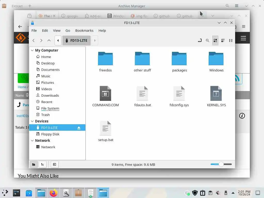This screenshot has width=264, height=198.
Task: Collapse My Computer section
Action: pos(32,50)
